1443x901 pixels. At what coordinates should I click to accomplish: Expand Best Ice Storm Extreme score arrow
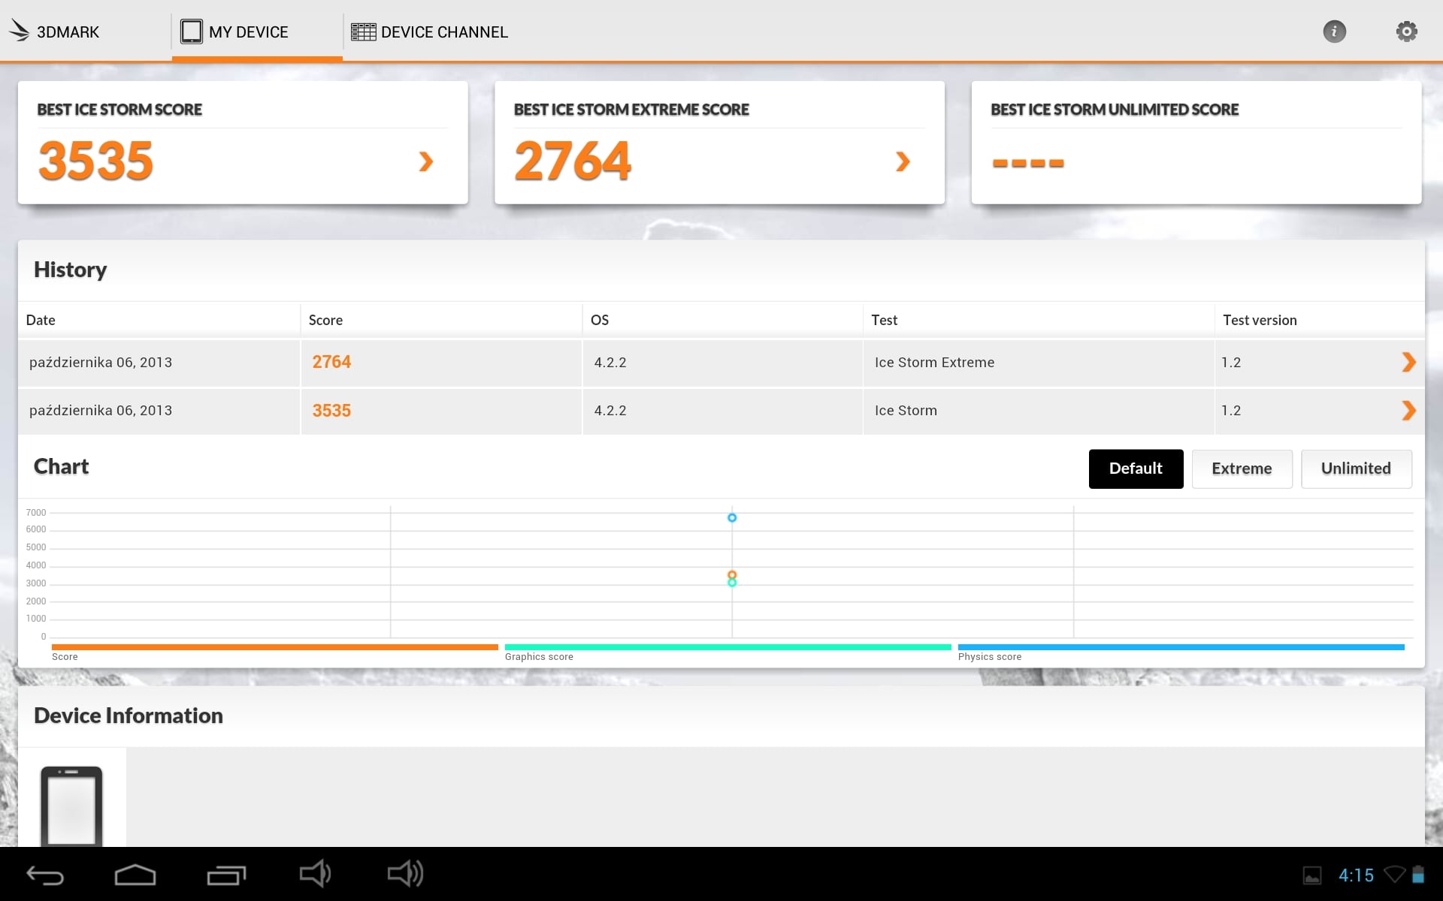pyautogui.click(x=903, y=161)
